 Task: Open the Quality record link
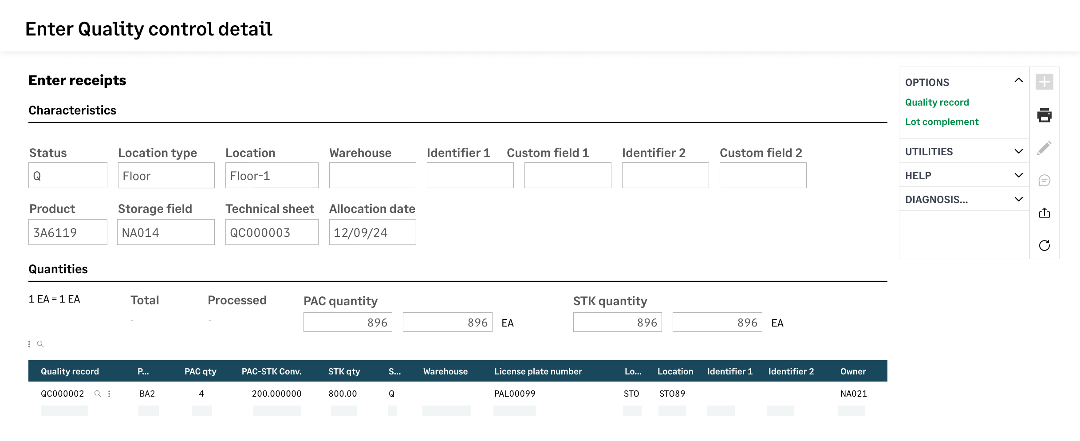click(x=937, y=102)
